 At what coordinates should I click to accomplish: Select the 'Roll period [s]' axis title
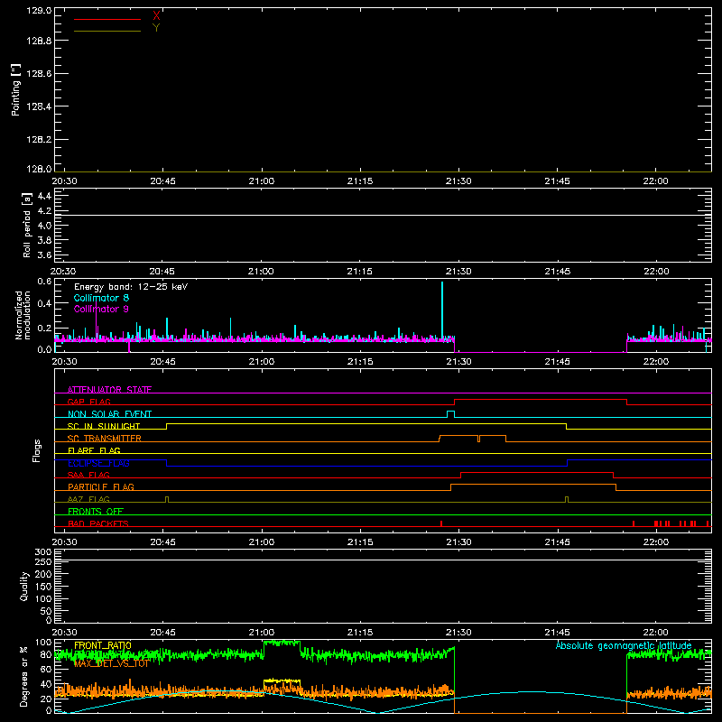tap(27, 225)
